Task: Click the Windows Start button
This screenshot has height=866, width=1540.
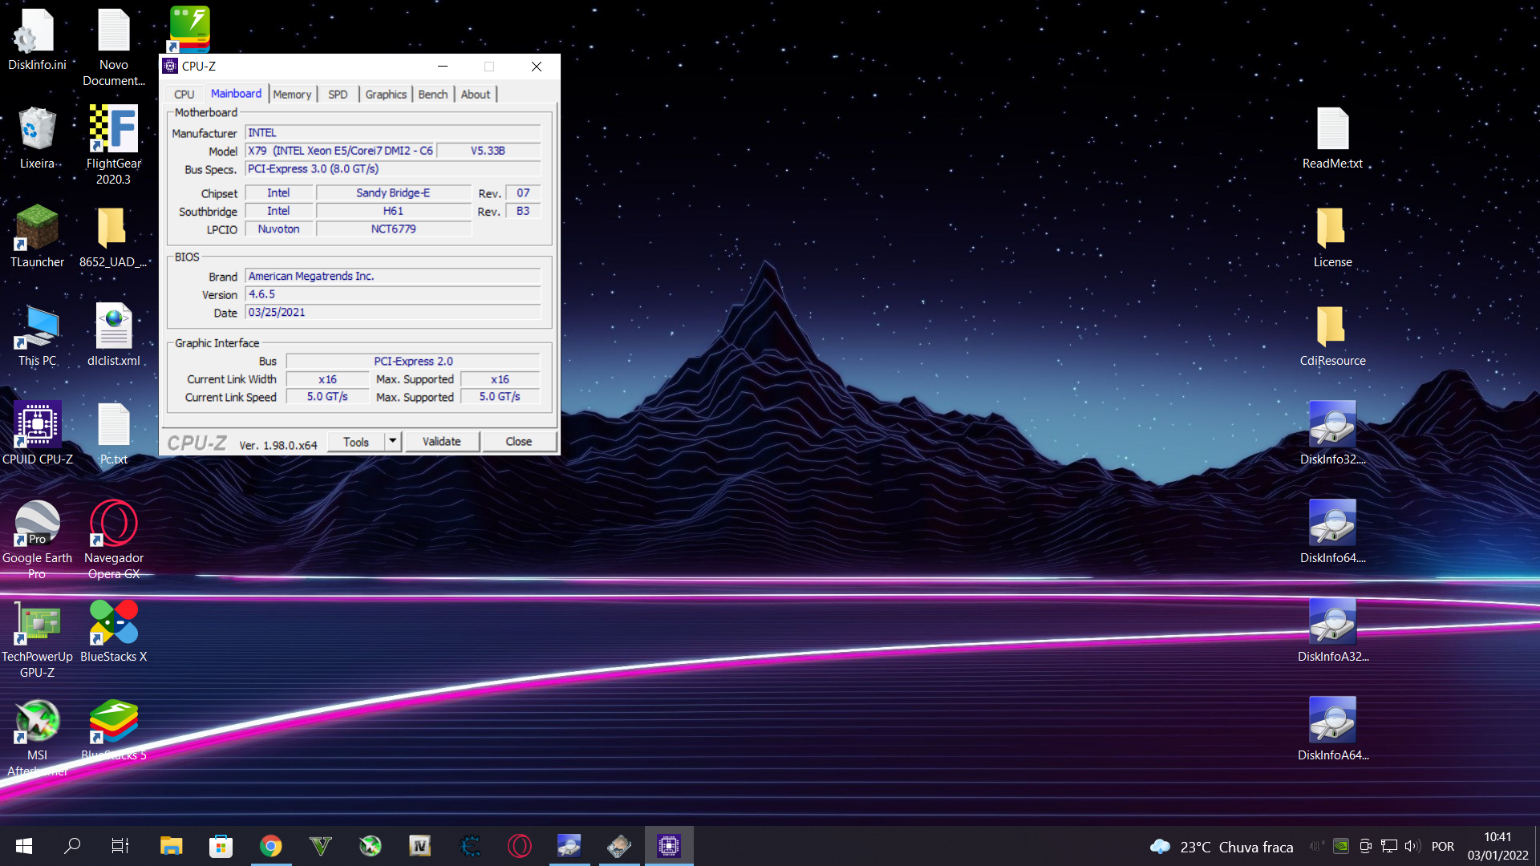Action: 24,846
